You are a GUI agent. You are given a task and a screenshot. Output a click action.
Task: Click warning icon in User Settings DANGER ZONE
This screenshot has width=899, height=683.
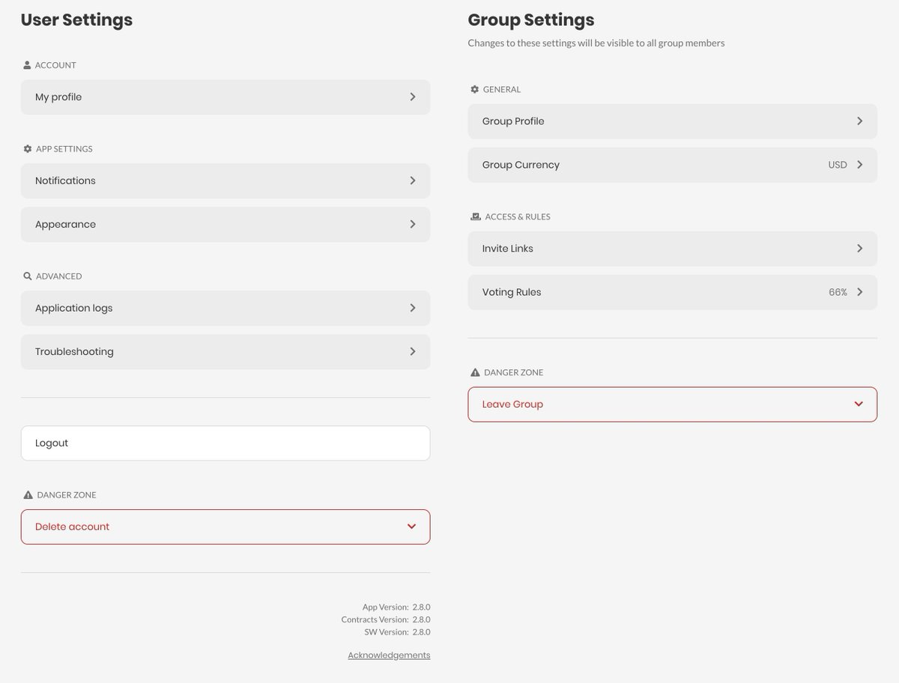click(28, 495)
